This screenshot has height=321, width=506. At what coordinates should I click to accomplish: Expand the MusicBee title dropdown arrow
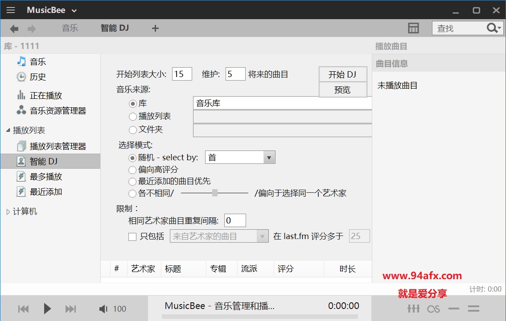74,11
